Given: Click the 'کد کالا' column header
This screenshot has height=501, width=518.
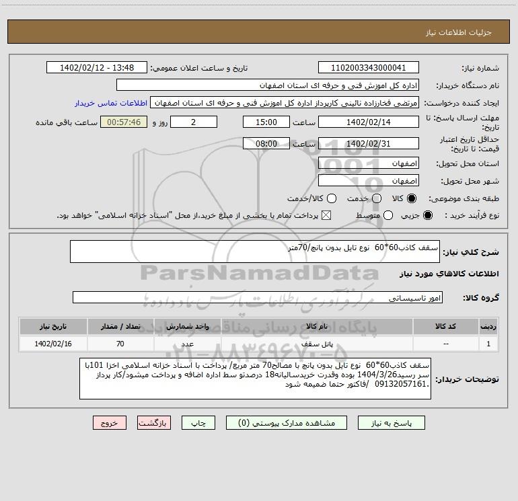Looking at the screenshot, I should pyautogui.click(x=445, y=326).
